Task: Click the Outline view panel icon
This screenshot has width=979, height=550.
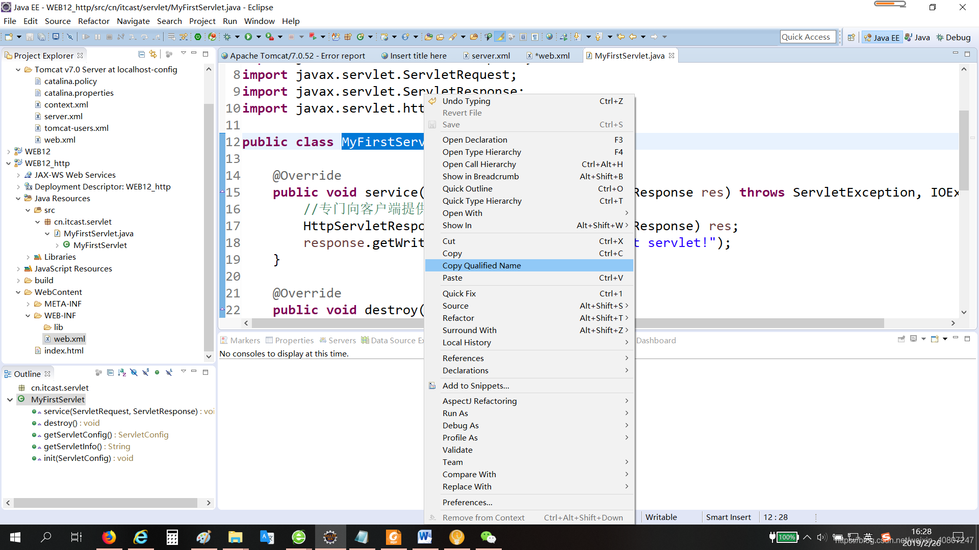Action: point(9,373)
